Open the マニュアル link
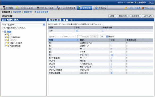Image resolution: width=155 pixels, height=97 pixels. click(149, 8)
